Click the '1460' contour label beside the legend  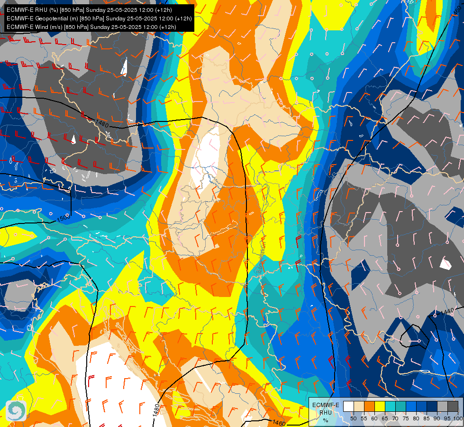click(x=279, y=423)
